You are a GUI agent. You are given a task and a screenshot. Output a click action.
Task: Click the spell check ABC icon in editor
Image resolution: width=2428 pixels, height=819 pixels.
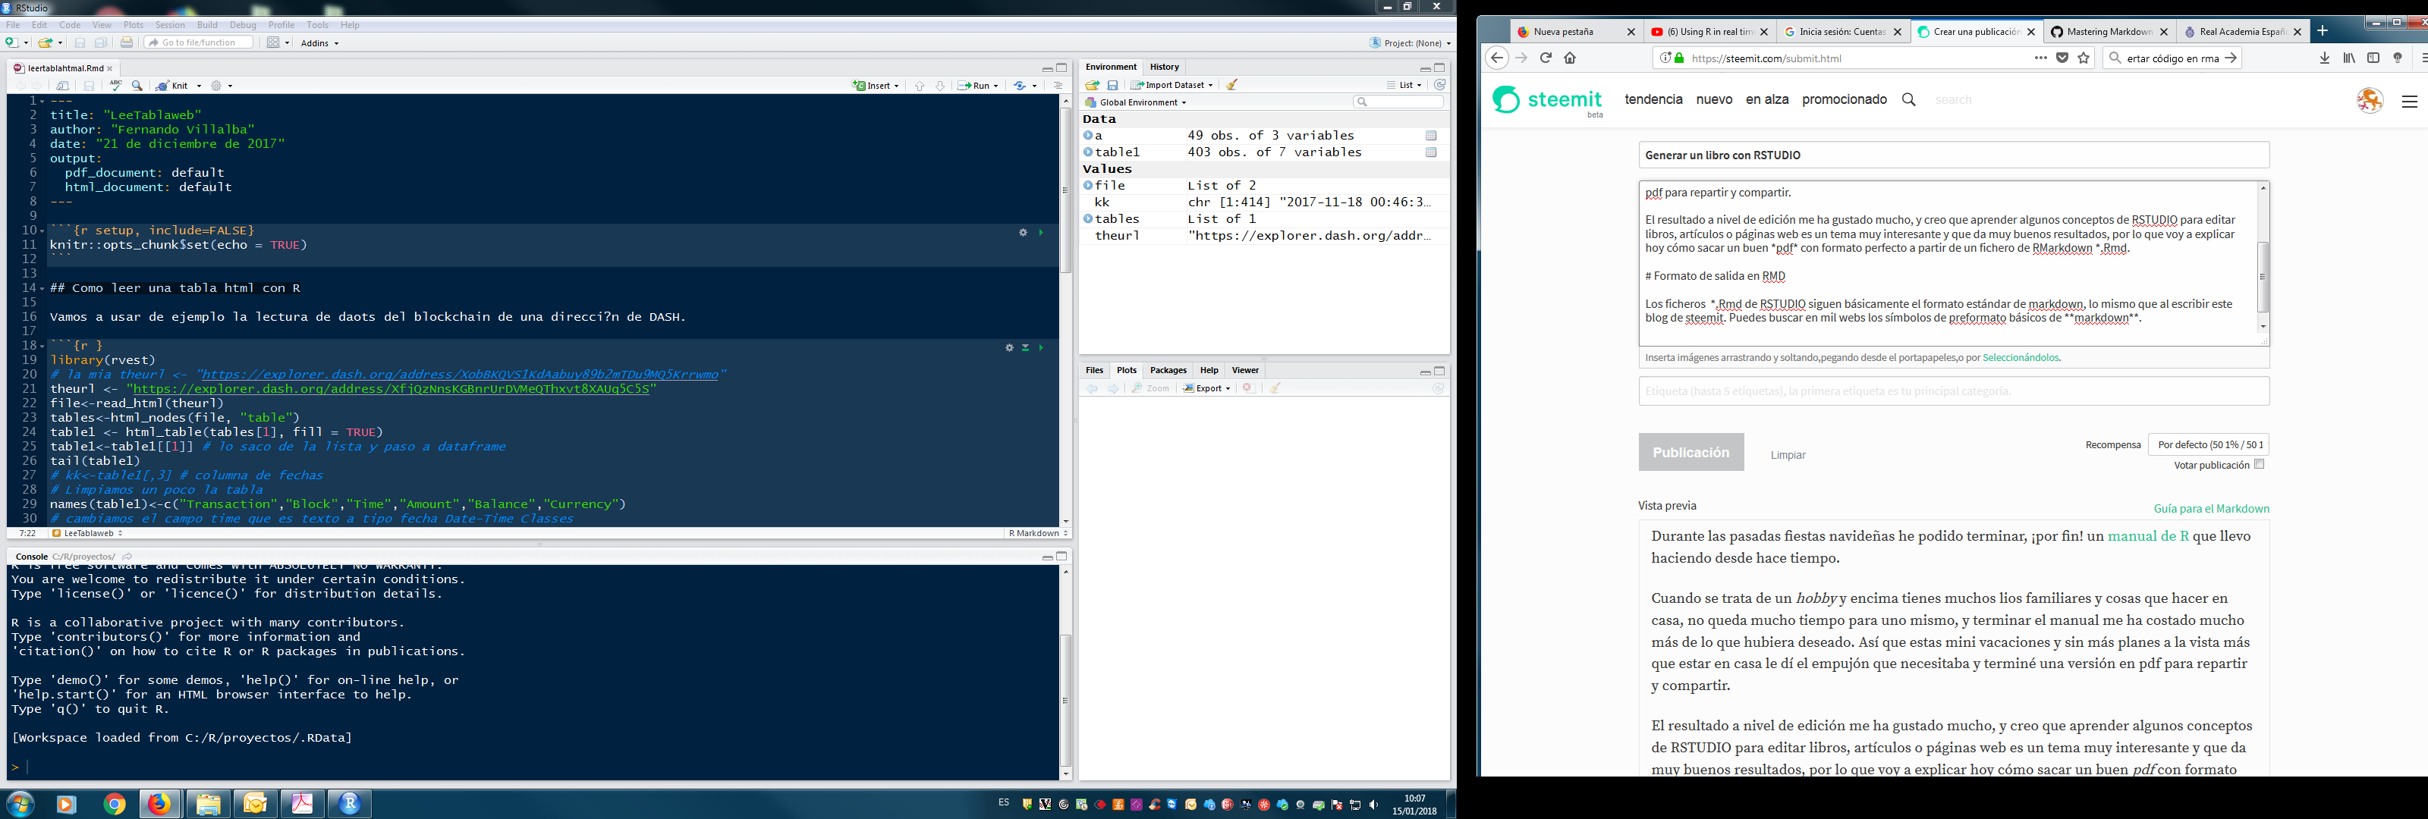(x=116, y=85)
